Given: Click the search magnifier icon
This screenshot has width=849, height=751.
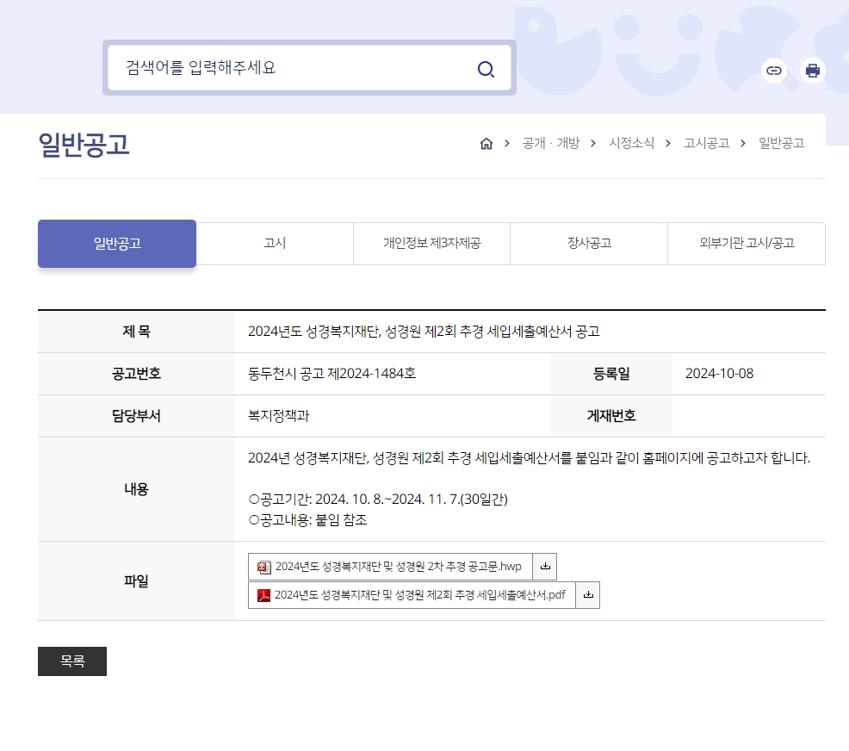Looking at the screenshot, I should click(x=486, y=69).
